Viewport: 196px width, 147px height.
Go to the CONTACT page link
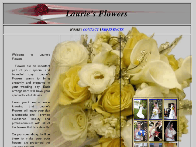[91, 29]
